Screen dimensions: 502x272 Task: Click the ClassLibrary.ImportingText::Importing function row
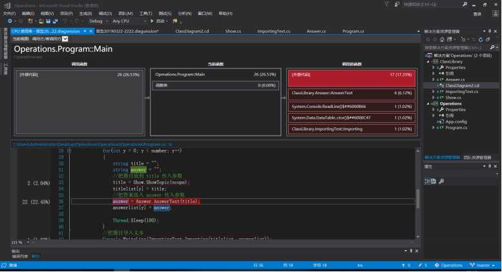352,129
